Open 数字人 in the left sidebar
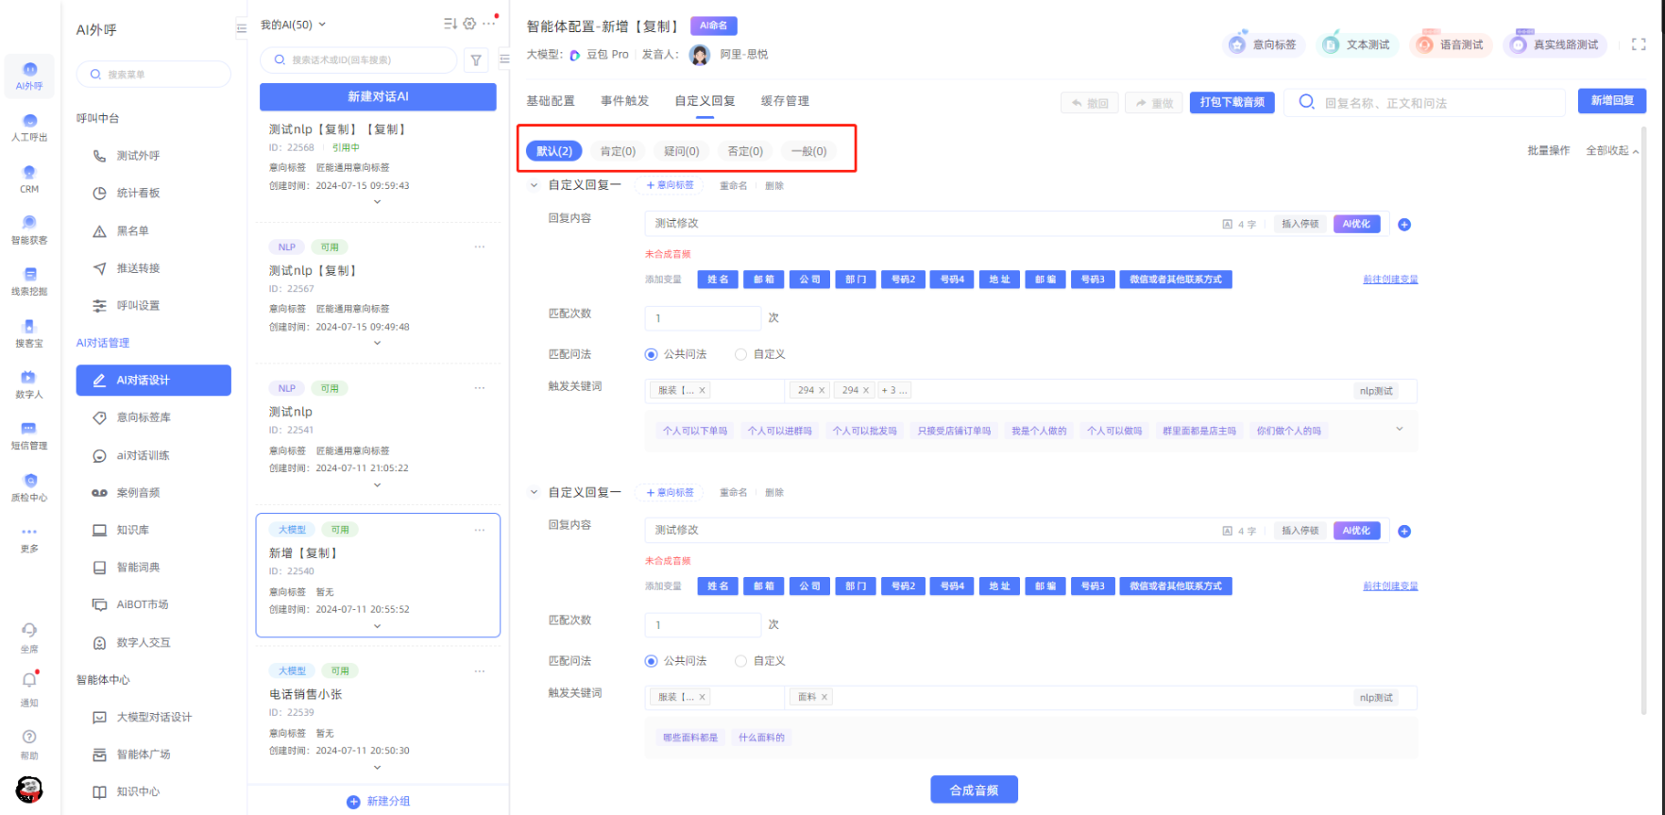The image size is (1665, 815). 29,383
